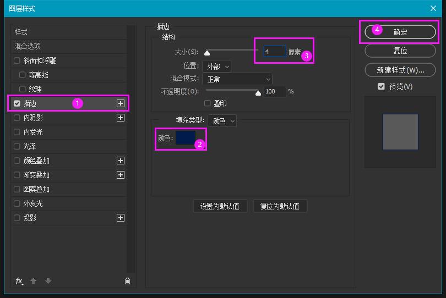
Task: Enable the 图案叠加 checkbox
Action: (17, 189)
